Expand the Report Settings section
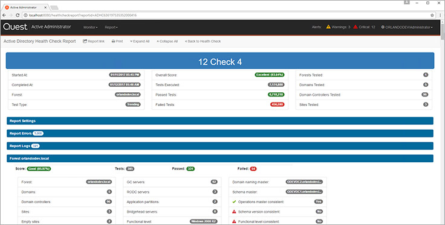445x225 pixels. (220, 121)
